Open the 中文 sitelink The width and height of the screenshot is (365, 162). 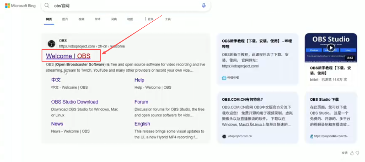(x=56, y=80)
